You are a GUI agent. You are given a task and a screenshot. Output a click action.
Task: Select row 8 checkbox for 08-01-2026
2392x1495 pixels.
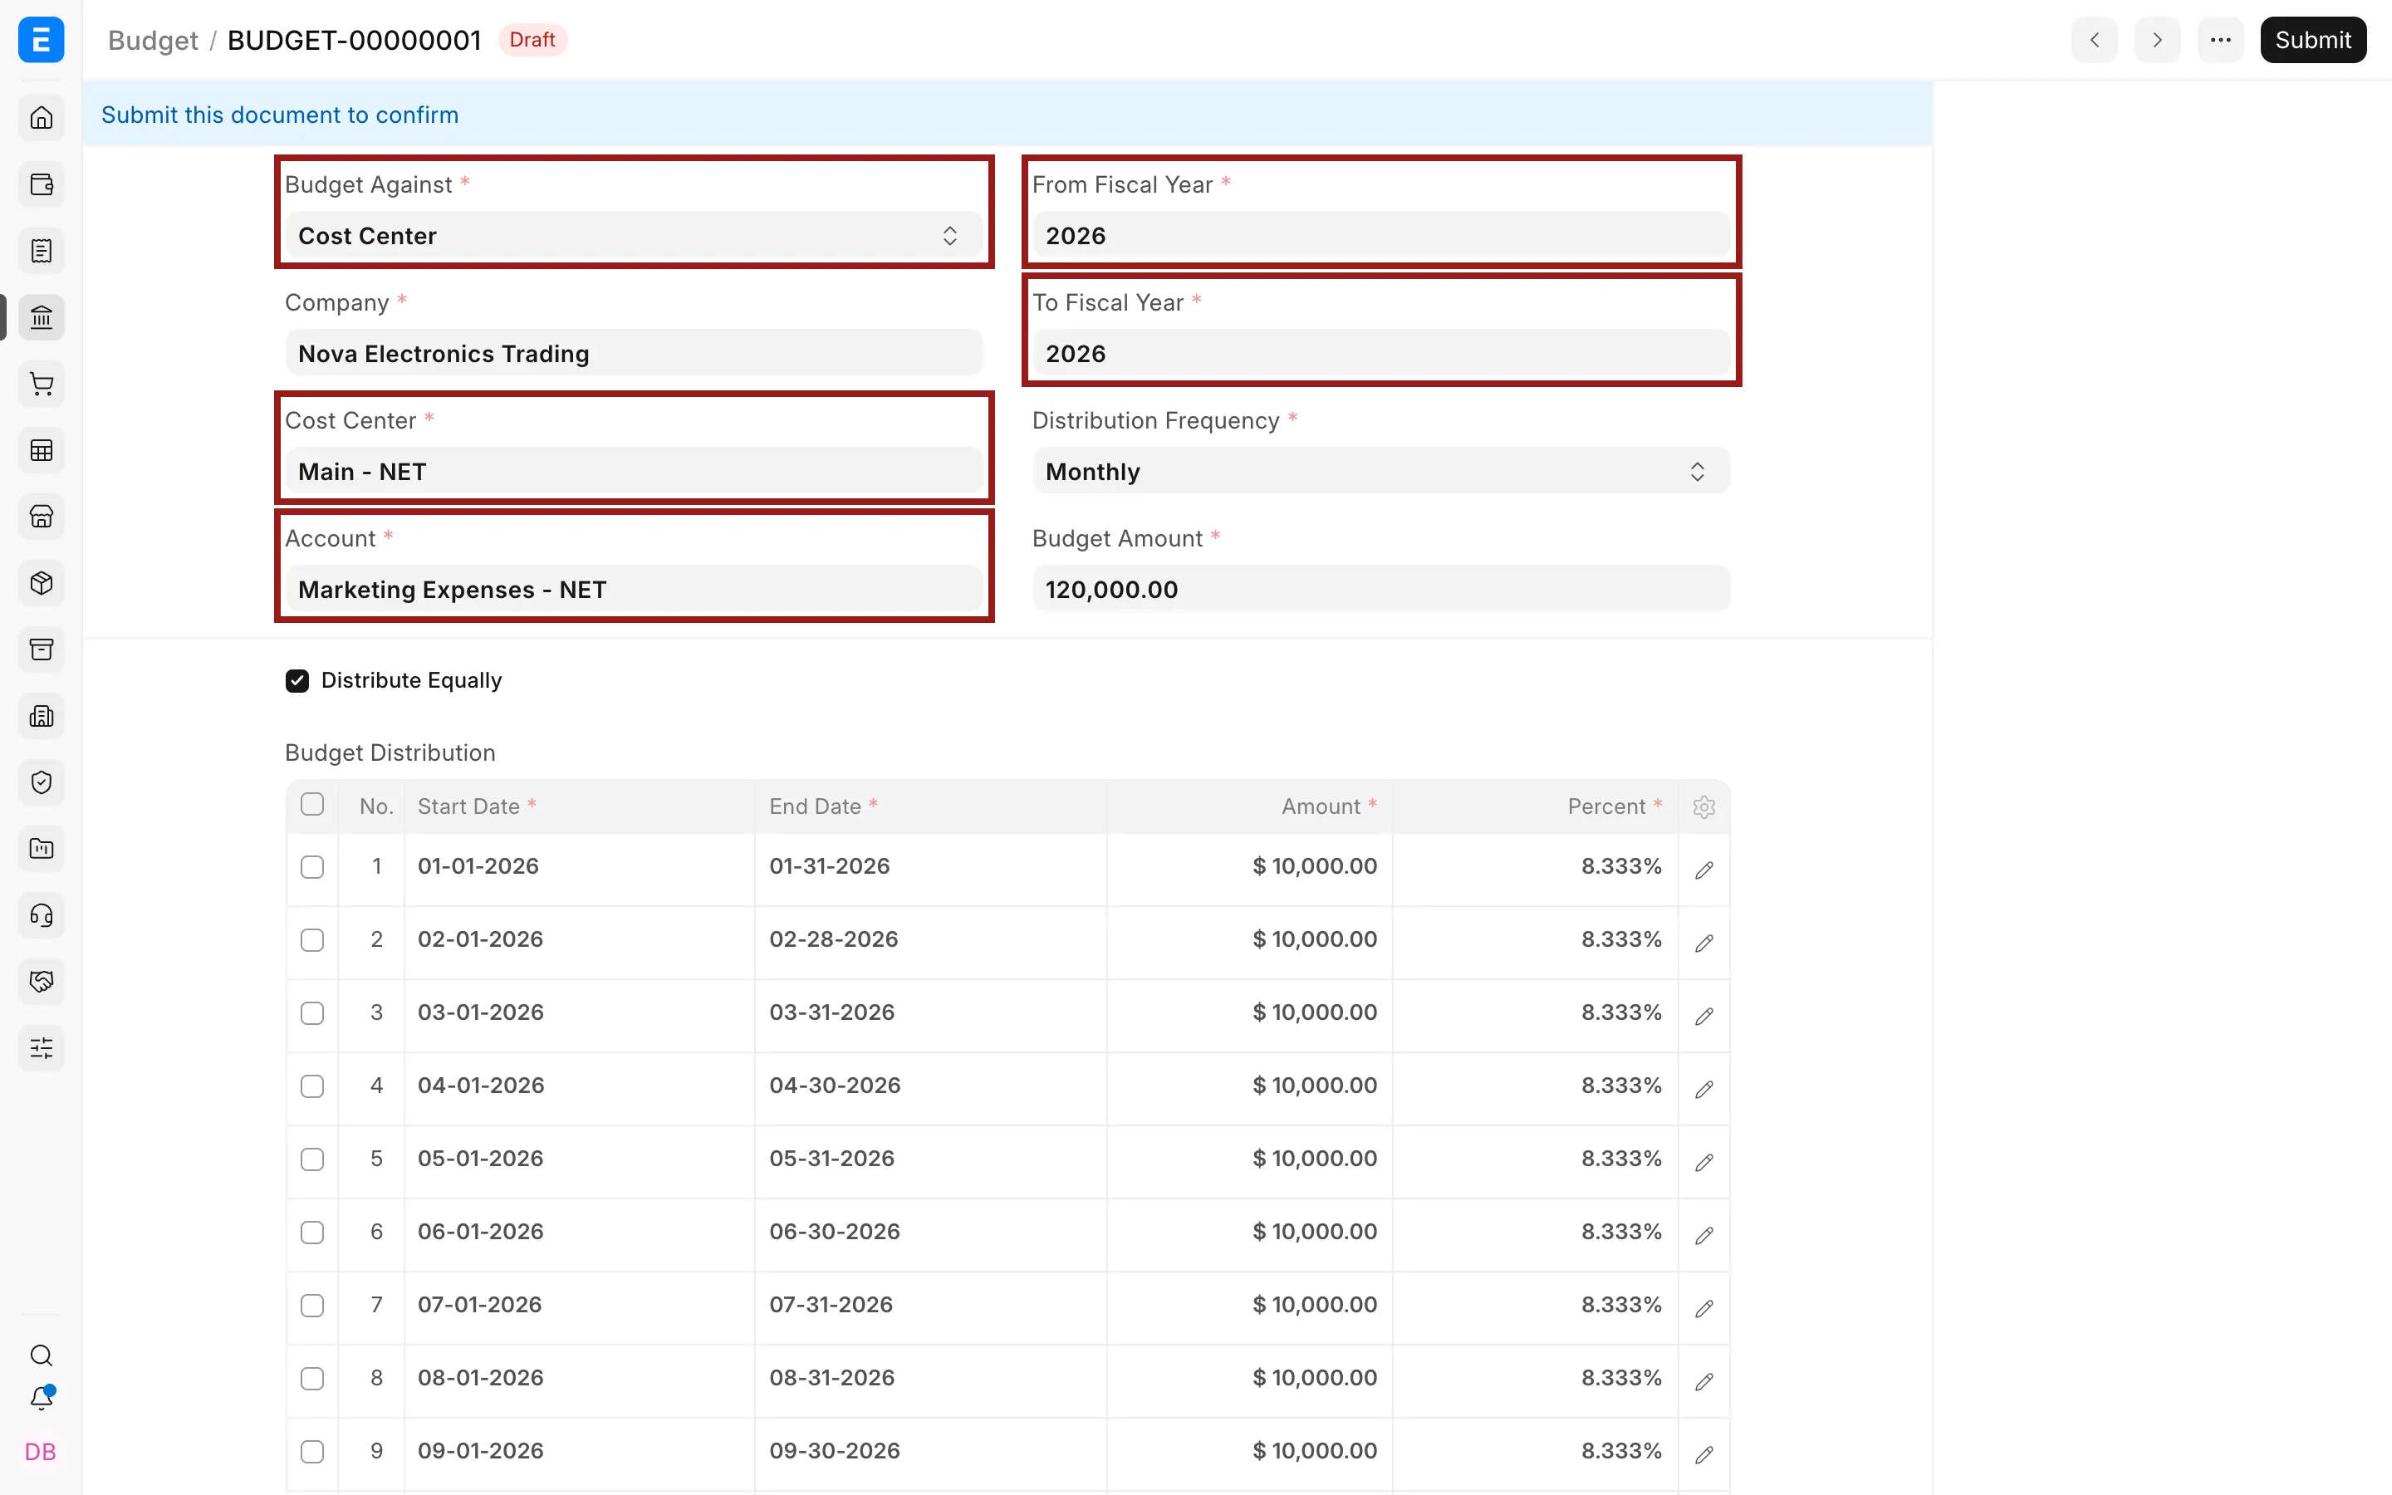click(x=312, y=1379)
